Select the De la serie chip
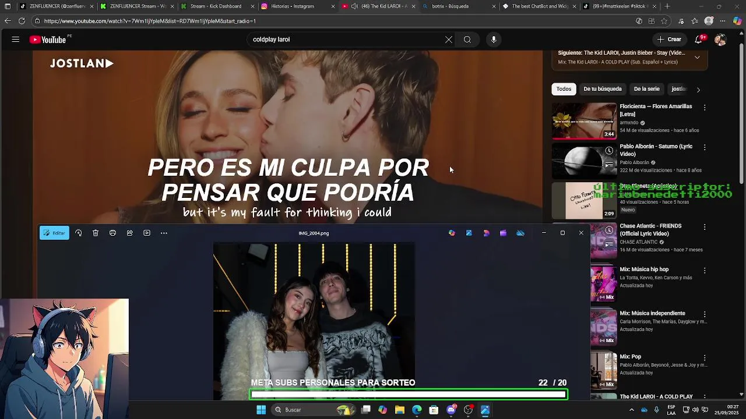This screenshot has width=746, height=419. click(x=646, y=89)
